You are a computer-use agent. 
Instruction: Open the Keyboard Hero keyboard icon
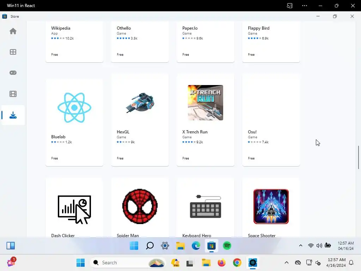(206, 206)
